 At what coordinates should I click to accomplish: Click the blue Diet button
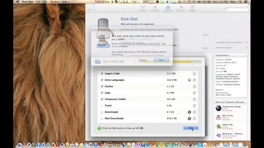click(191, 128)
